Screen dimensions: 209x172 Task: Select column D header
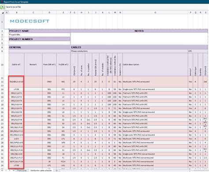pos(49,13)
